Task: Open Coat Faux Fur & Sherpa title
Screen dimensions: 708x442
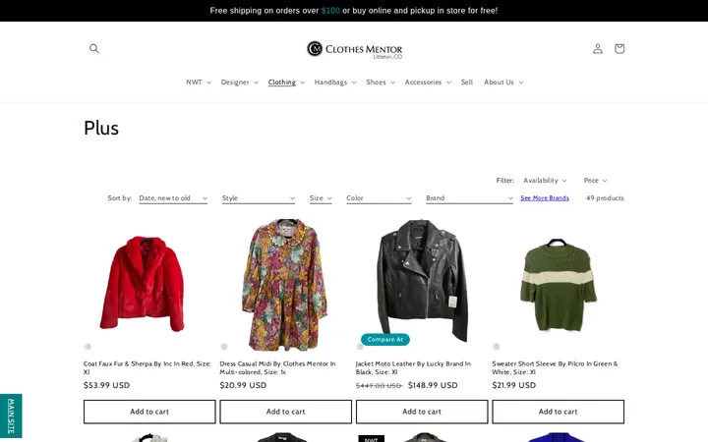Action: coord(147,367)
